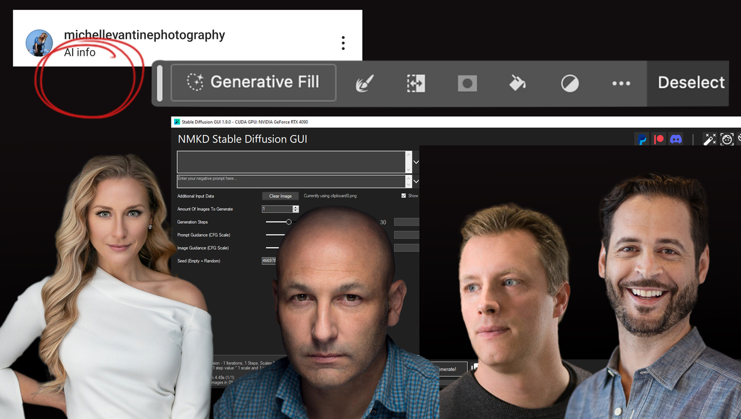Click the 'Amount Of Images To Generate' label
The image size is (741, 419).
pos(205,209)
